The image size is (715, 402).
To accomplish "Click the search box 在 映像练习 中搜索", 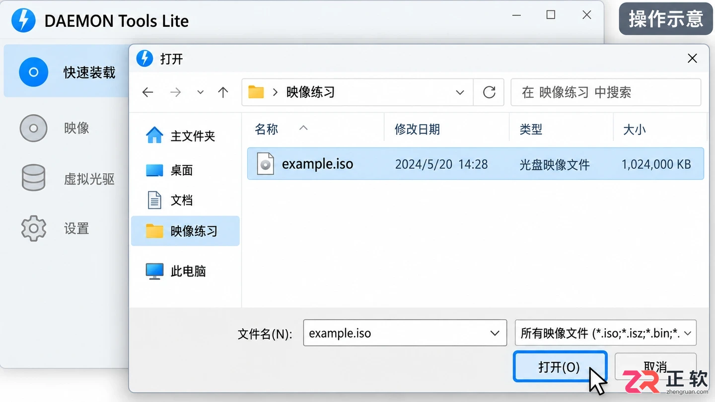I will (x=606, y=92).
